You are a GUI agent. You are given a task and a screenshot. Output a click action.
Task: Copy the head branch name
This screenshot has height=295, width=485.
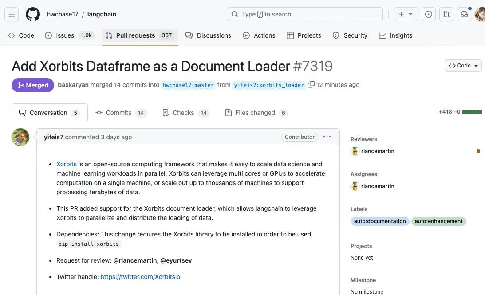[311, 85]
